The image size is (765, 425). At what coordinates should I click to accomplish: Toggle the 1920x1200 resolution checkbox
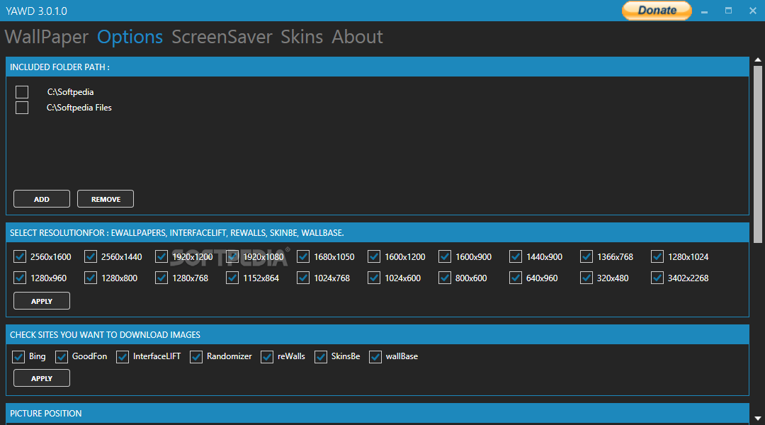161,256
